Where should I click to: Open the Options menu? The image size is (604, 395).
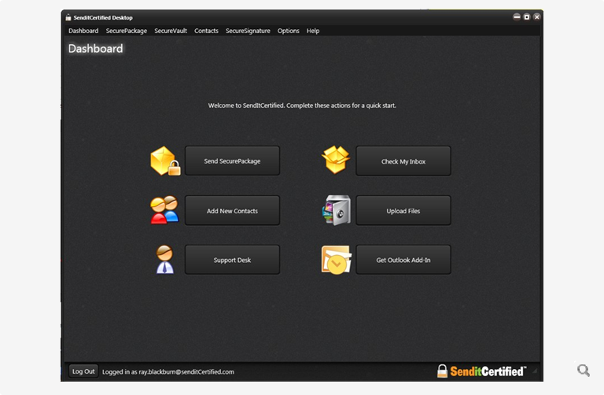pyautogui.click(x=289, y=31)
